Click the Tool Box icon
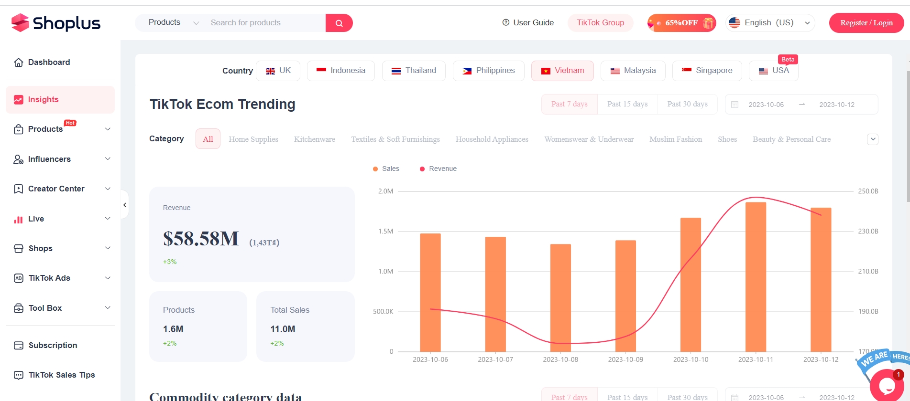 [19, 308]
